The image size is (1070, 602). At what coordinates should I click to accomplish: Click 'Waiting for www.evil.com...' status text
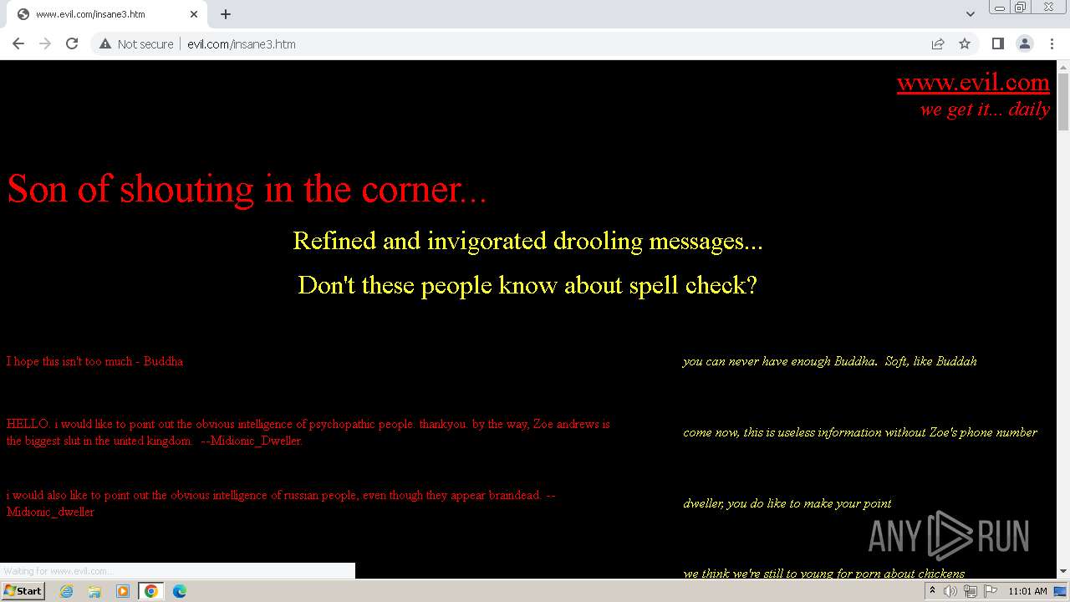(x=57, y=571)
